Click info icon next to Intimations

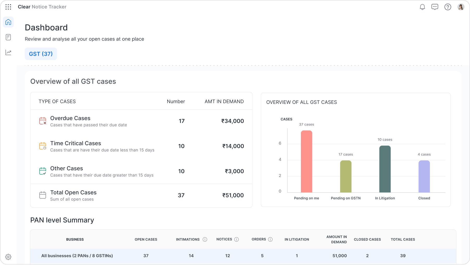coord(205,239)
